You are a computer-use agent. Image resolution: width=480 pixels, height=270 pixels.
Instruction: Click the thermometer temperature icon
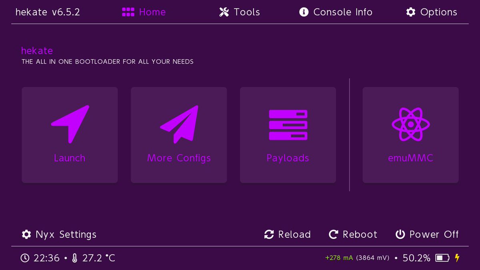click(74, 258)
